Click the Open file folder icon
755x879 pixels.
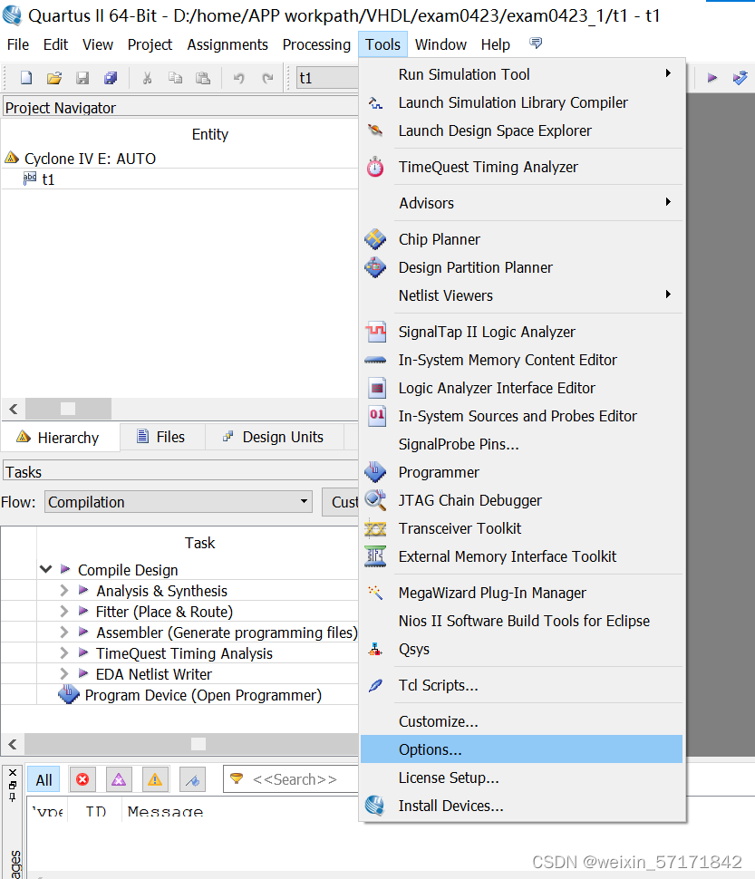54,78
